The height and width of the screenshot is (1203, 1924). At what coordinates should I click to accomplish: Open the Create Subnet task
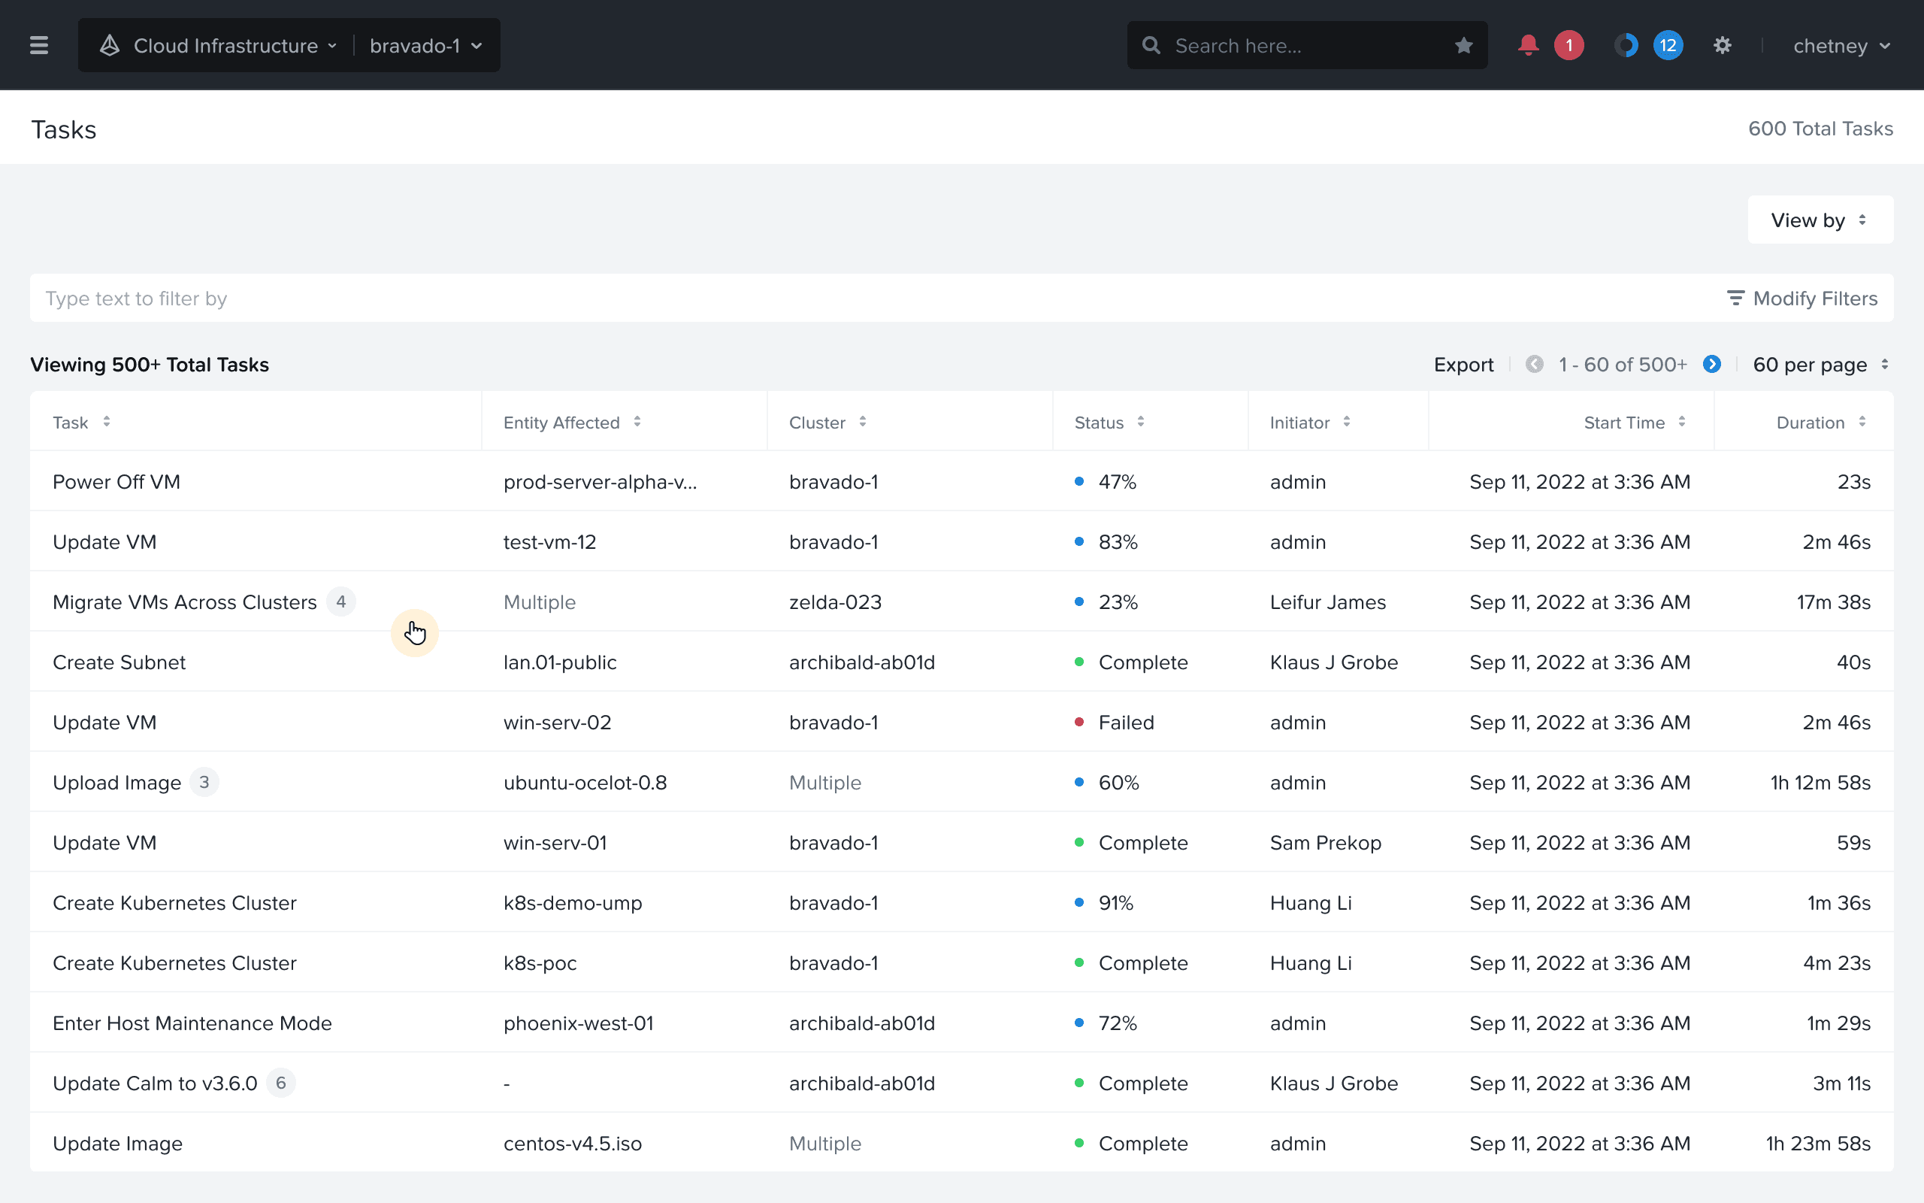[x=119, y=662]
